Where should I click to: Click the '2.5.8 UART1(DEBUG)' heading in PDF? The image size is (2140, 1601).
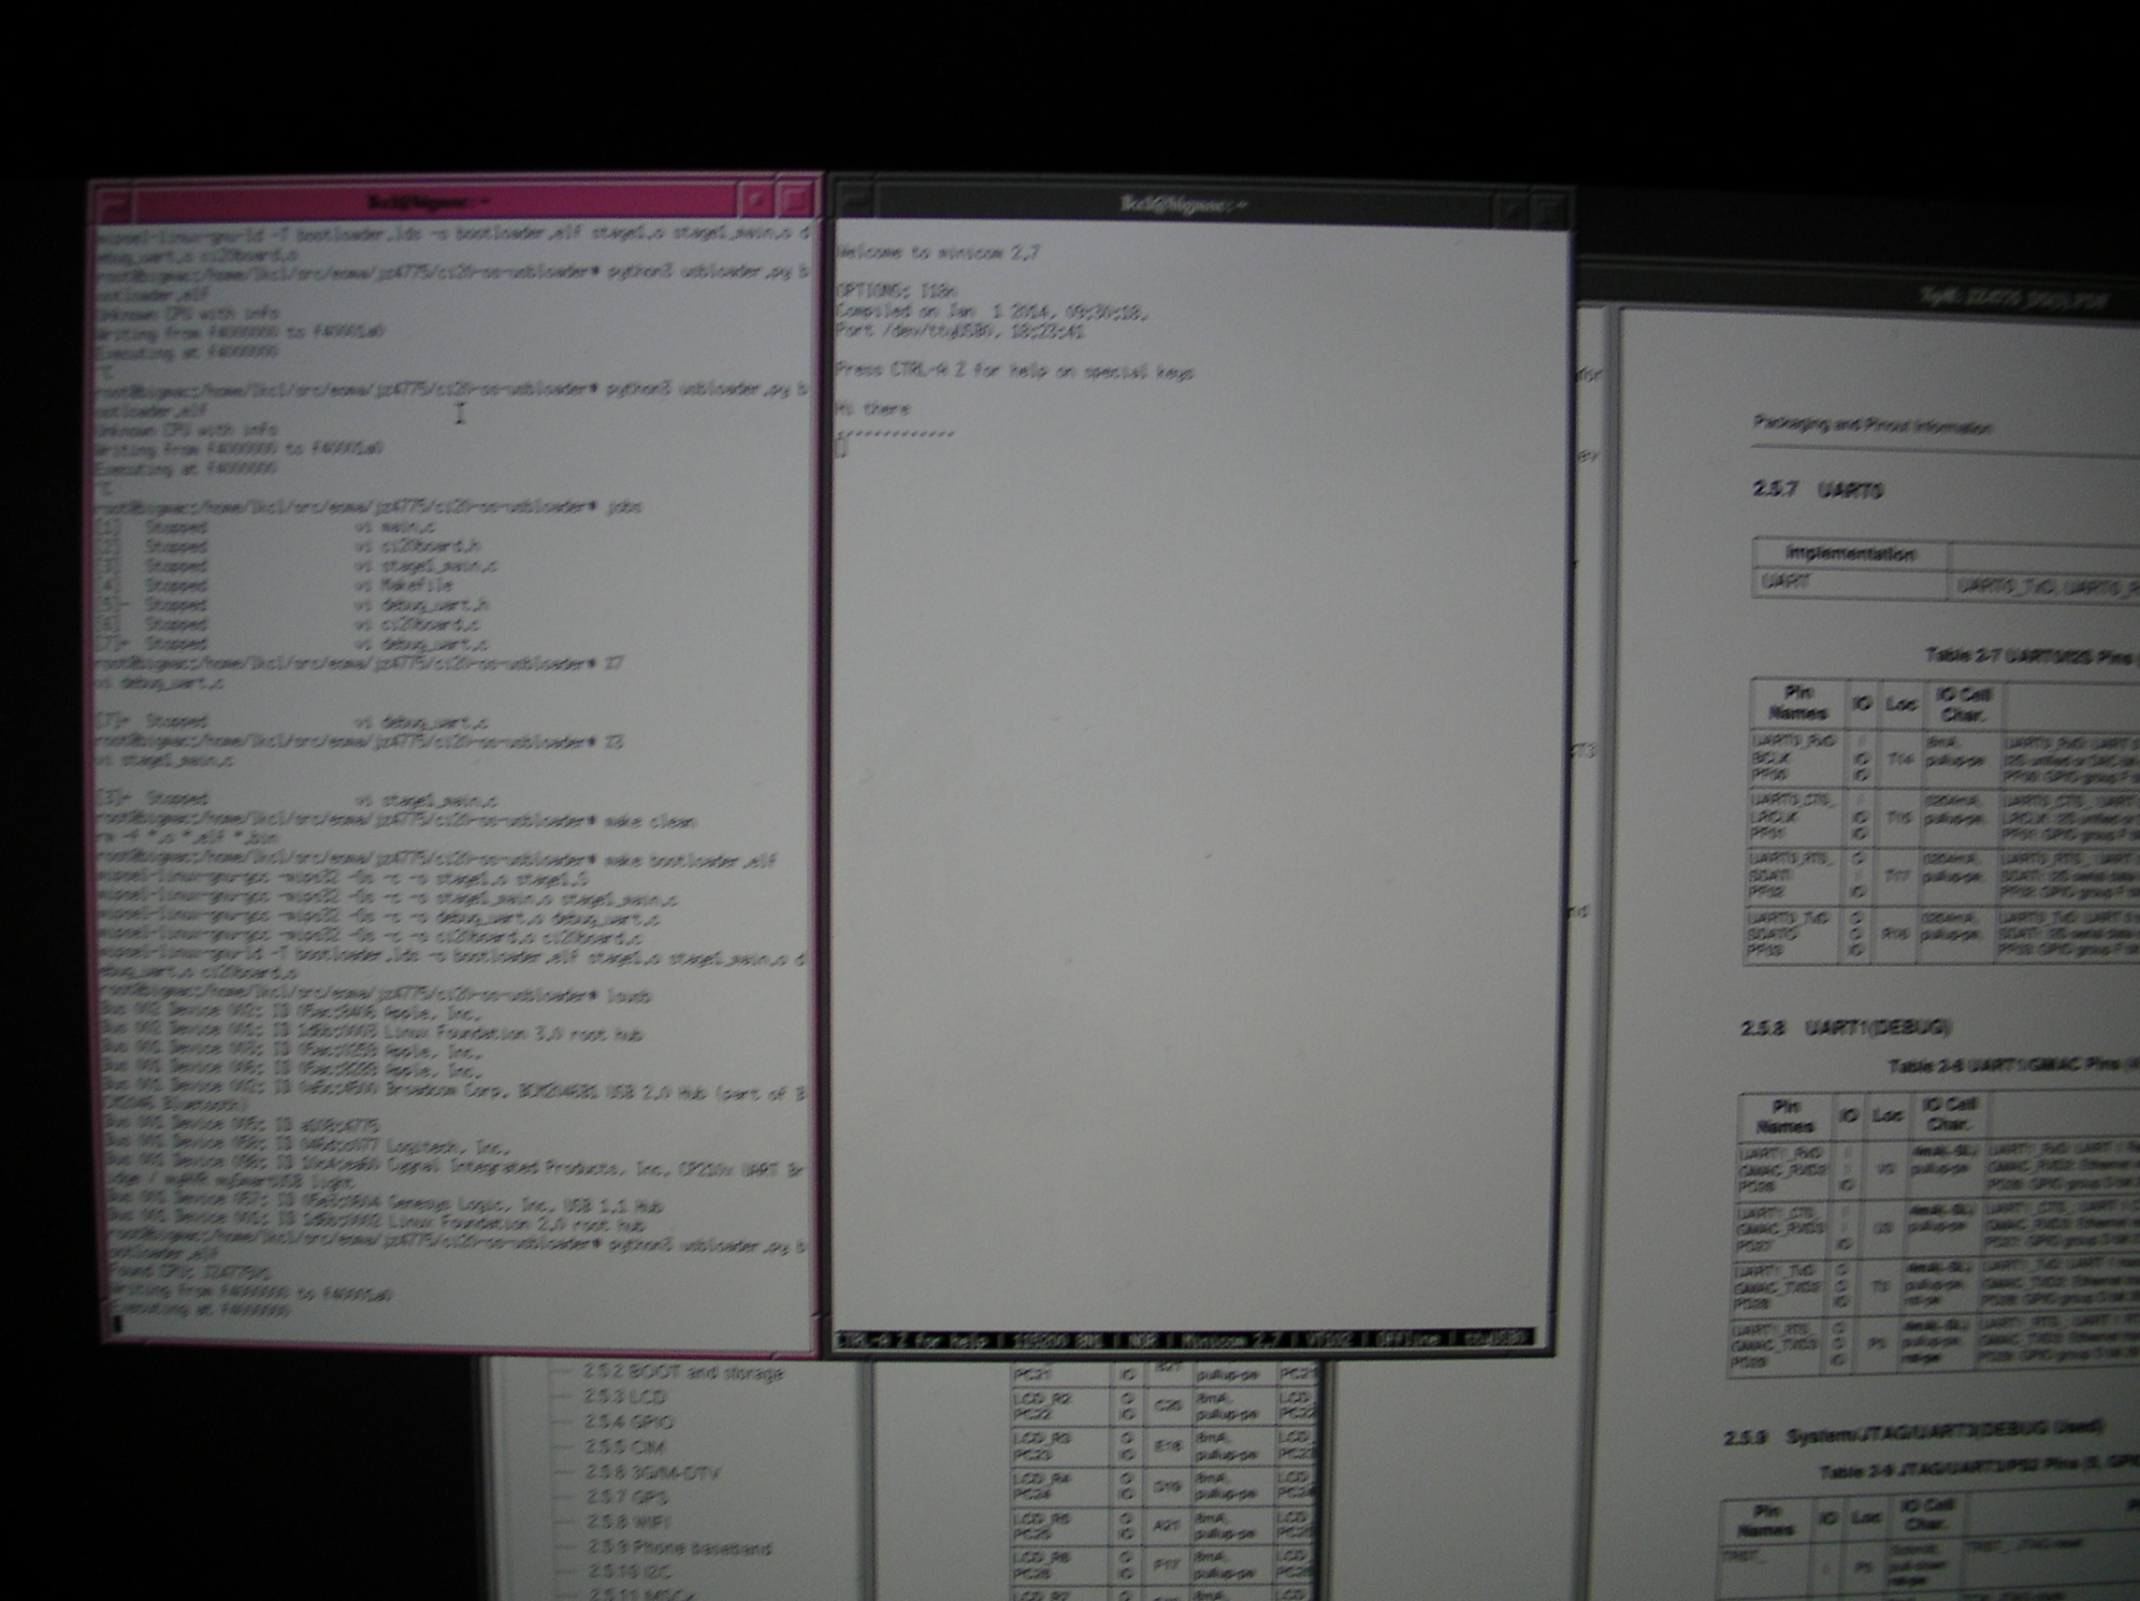pyautogui.click(x=1846, y=1028)
